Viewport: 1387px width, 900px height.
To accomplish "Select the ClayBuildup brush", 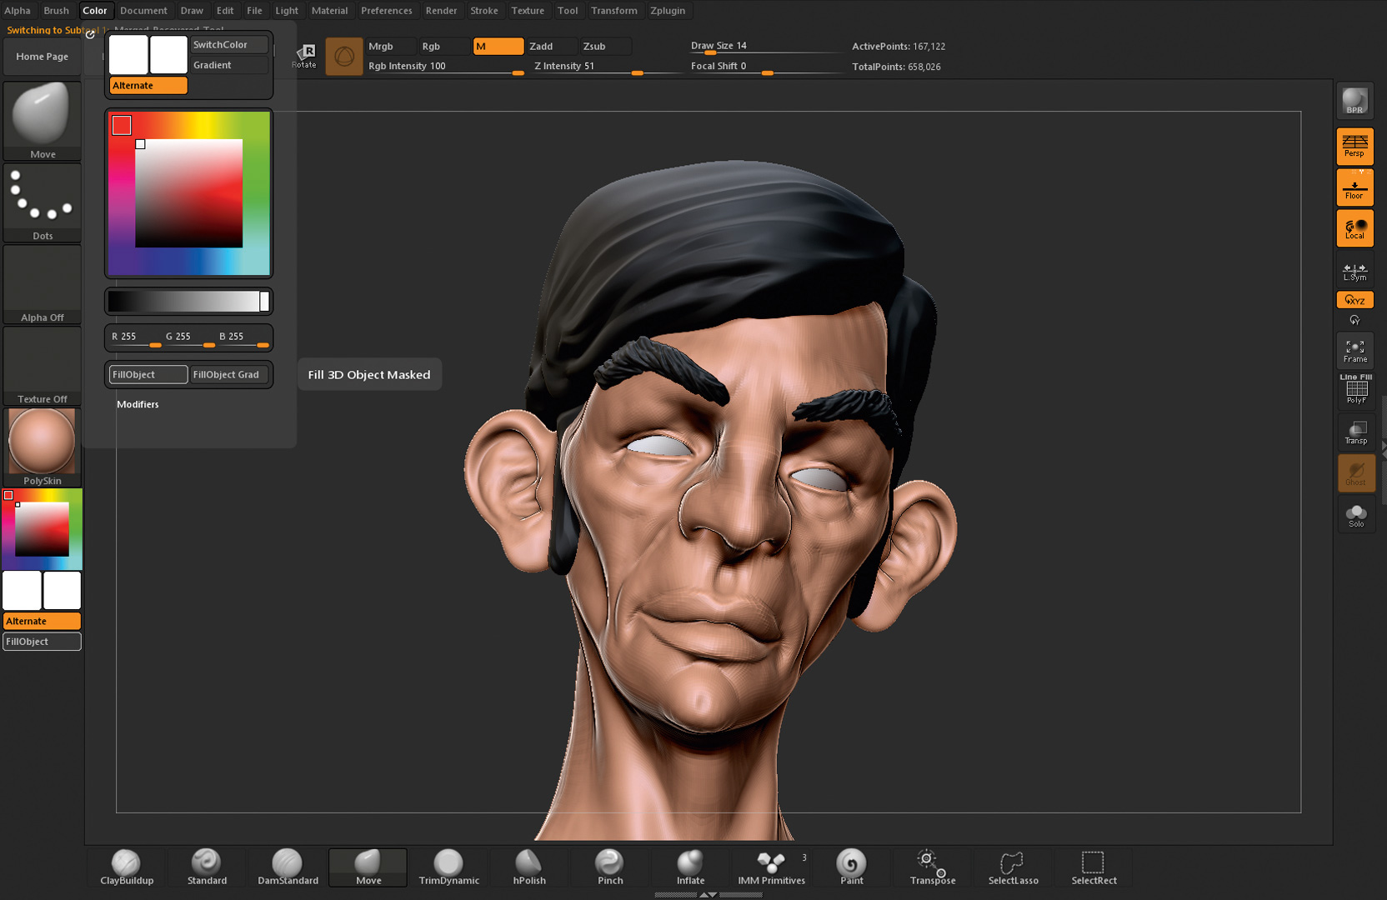I will pos(127,867).
